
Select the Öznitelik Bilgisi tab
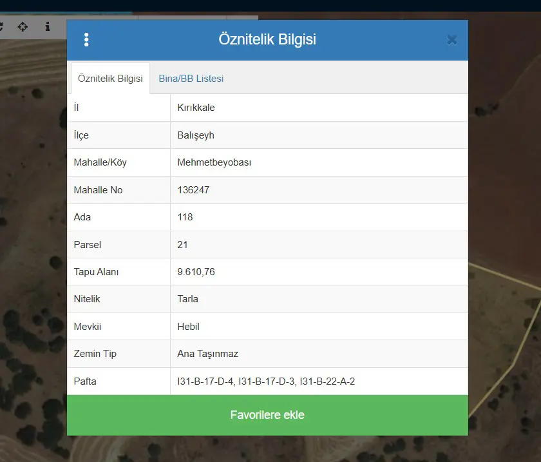(110, 79)
